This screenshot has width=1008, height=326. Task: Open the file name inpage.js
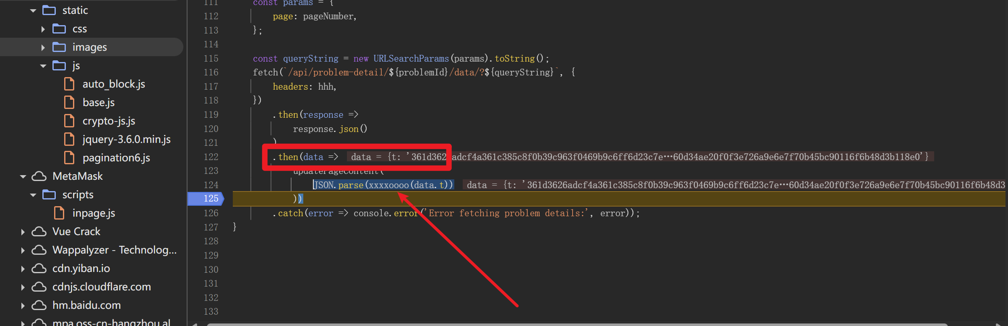[x=94, y=213]
